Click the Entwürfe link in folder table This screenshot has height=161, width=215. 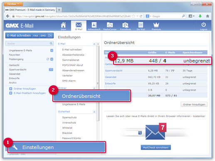(110, 84)
